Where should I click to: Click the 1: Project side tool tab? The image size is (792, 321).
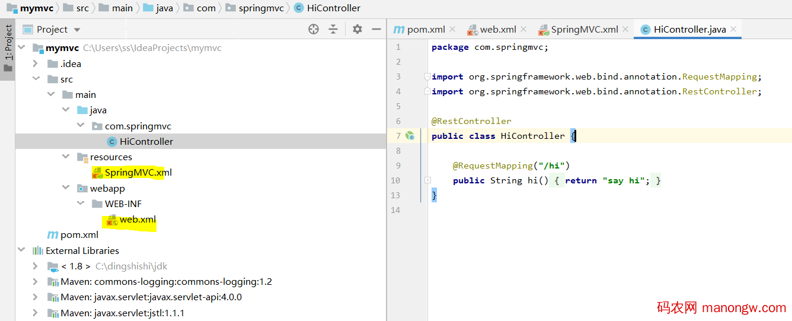point(8,49)
